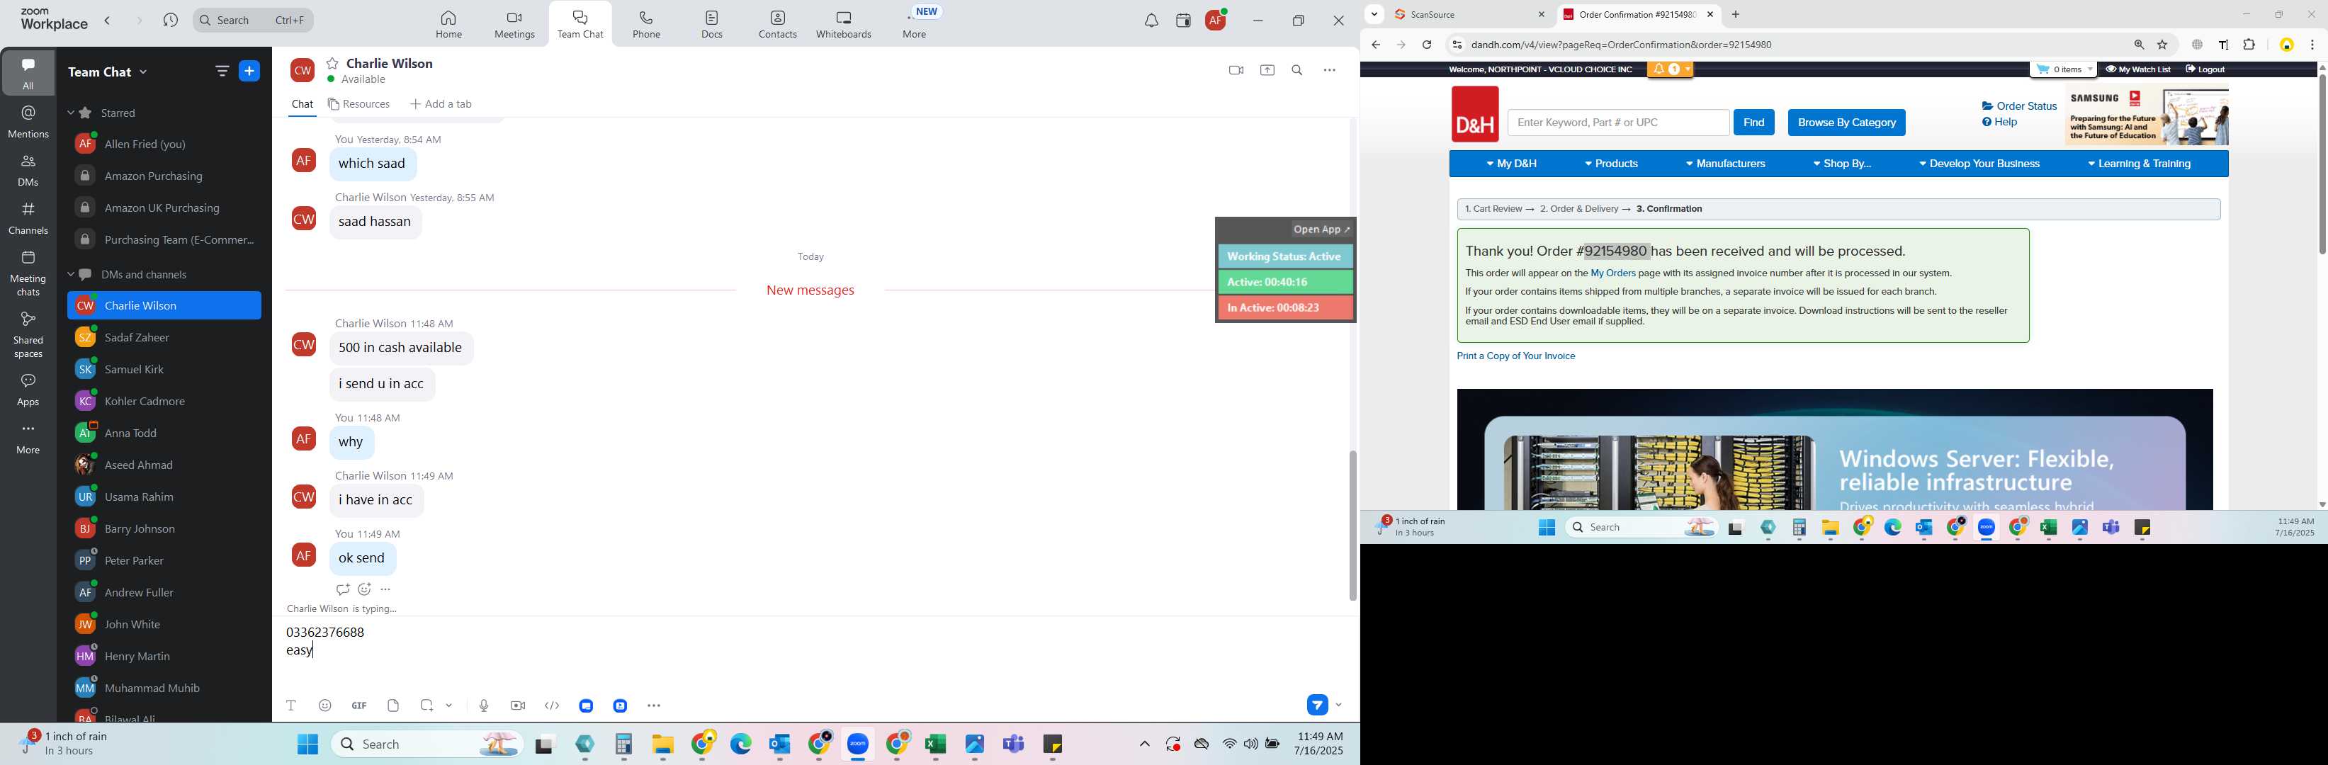Open the Zoom calendar icon
The height and width of the screenshot is (765, 2328).
[x=1183, y=21]
